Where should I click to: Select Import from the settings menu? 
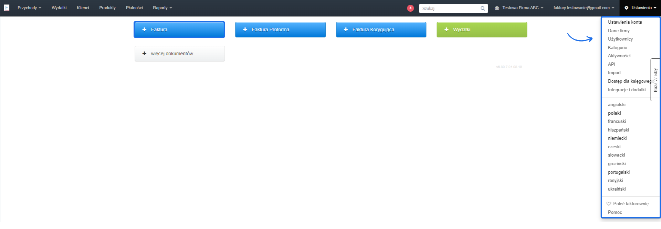click(615, 72)
